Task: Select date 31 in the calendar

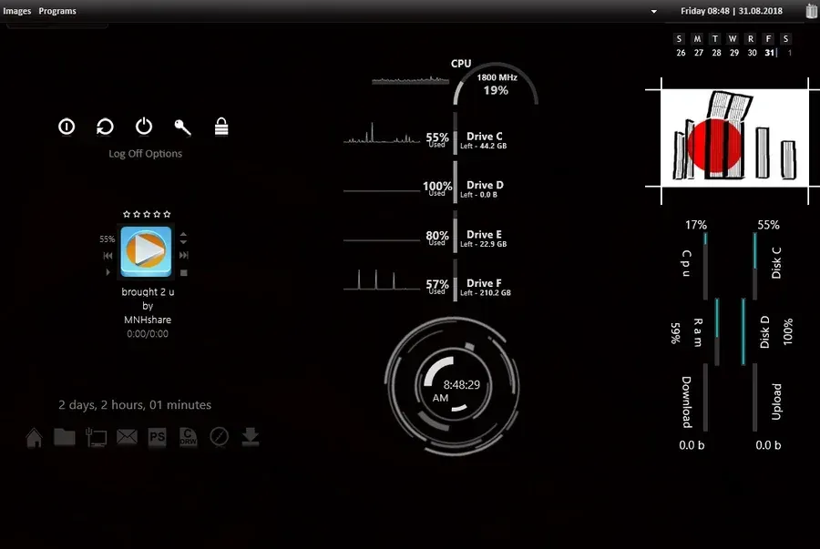Action: (769, 53)
